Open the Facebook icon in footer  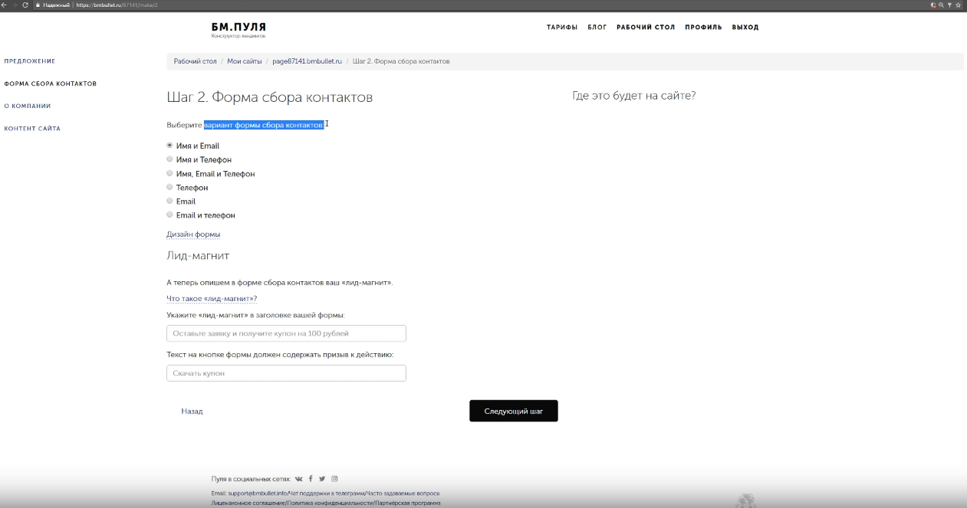point(311,479)
